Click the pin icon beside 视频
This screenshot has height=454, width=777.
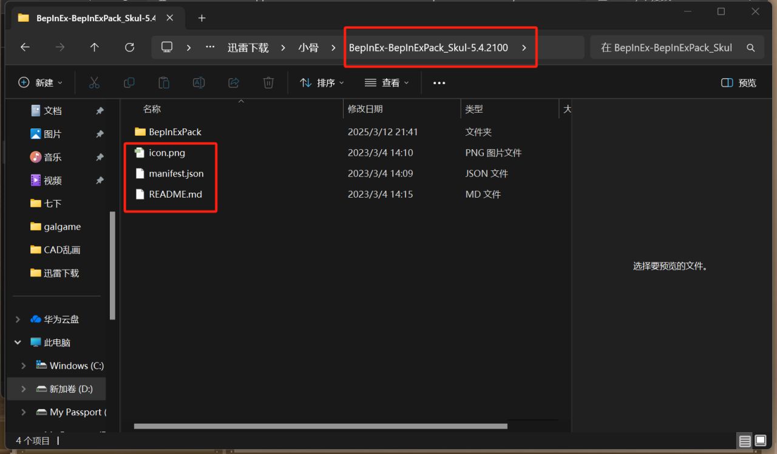pyautogui.click(x=100, y=180)
